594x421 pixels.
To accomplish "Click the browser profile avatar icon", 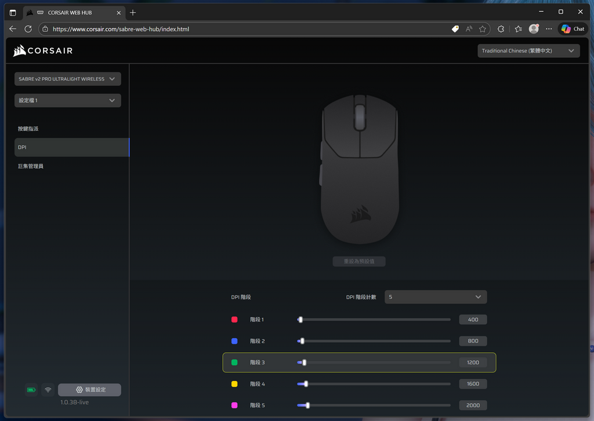I will tap(534, 28).
